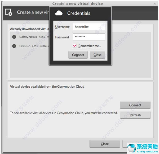159x154 pixels.
Task: Click the new virtual device header icon
Action: [x=8, y=12]
